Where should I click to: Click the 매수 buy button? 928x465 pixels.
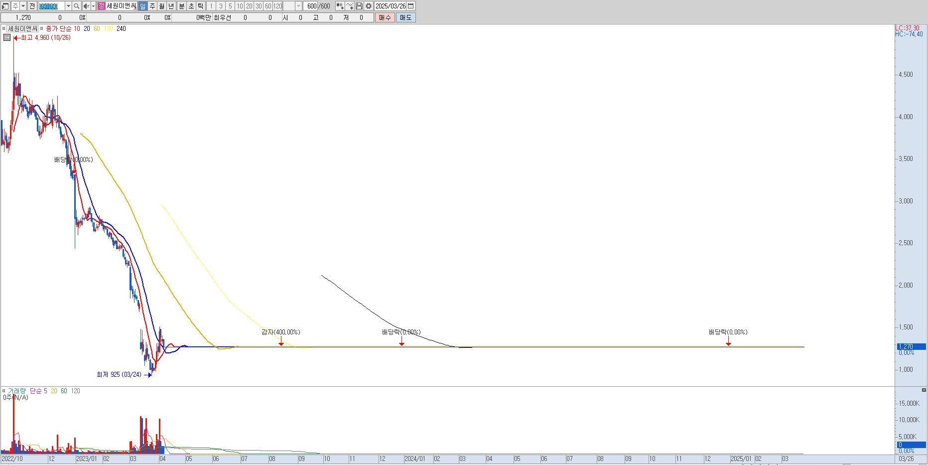pos(385,17)
